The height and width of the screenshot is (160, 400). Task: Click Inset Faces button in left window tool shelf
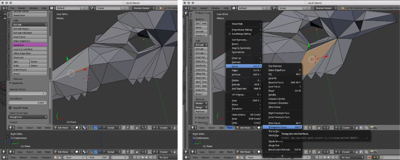(x=30, y=37)
